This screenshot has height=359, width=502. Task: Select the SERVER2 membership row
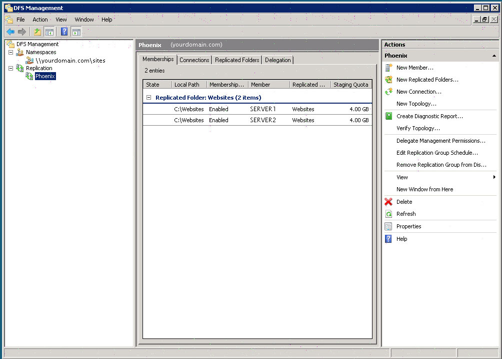point(257,120)
